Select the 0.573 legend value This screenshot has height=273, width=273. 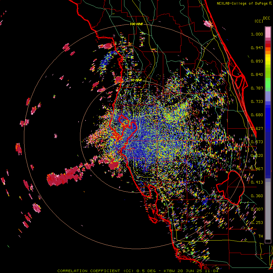[257, 142]
